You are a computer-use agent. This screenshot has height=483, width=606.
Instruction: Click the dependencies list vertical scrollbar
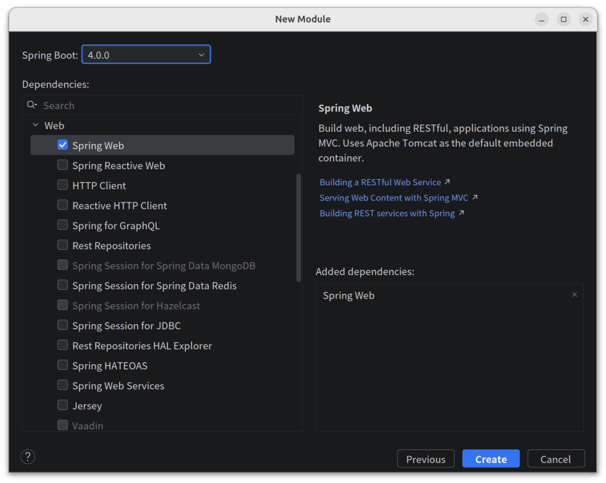tap(299, 228)
